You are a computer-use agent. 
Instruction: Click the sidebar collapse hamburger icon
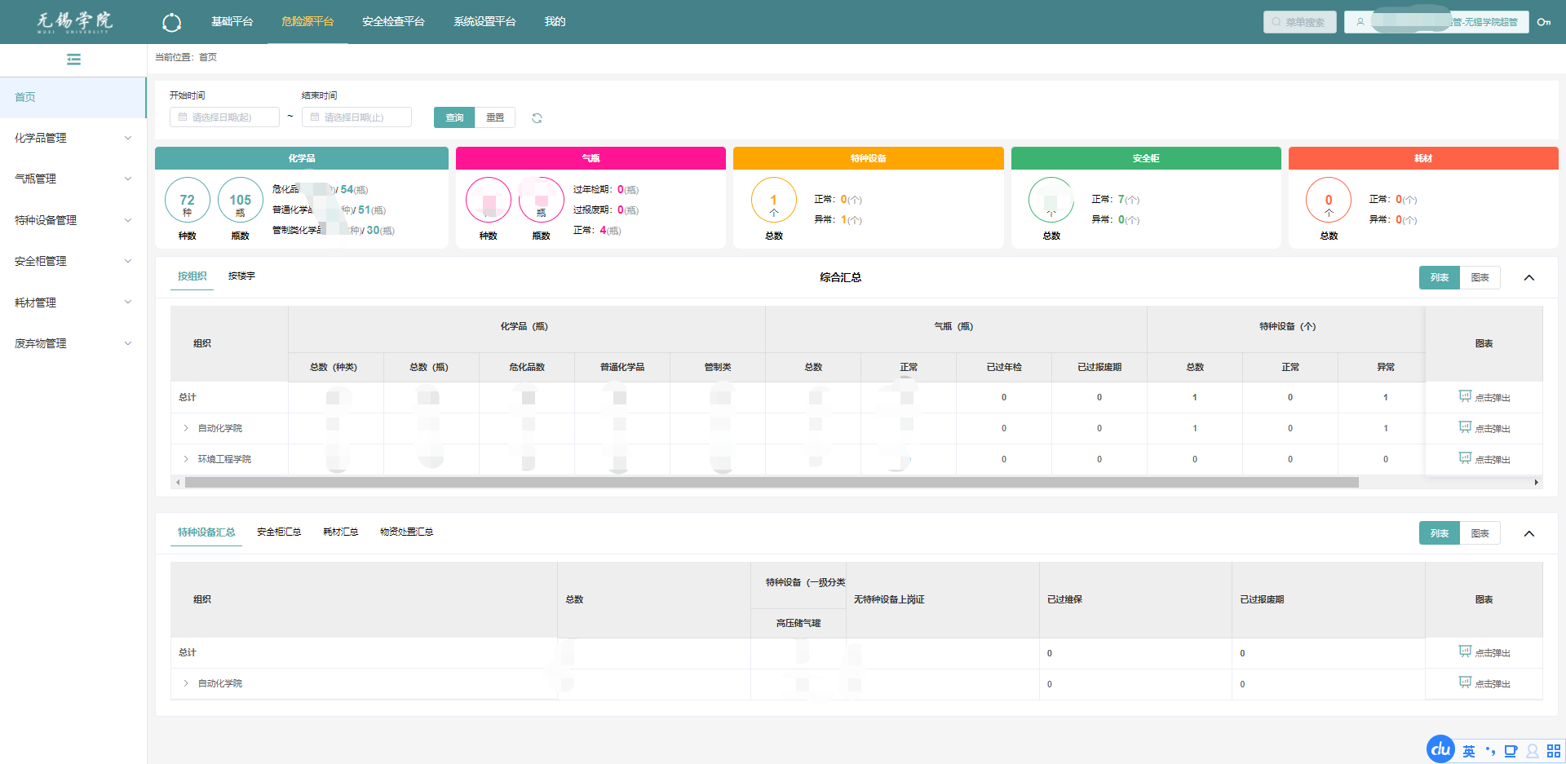(x=73, y=60)
